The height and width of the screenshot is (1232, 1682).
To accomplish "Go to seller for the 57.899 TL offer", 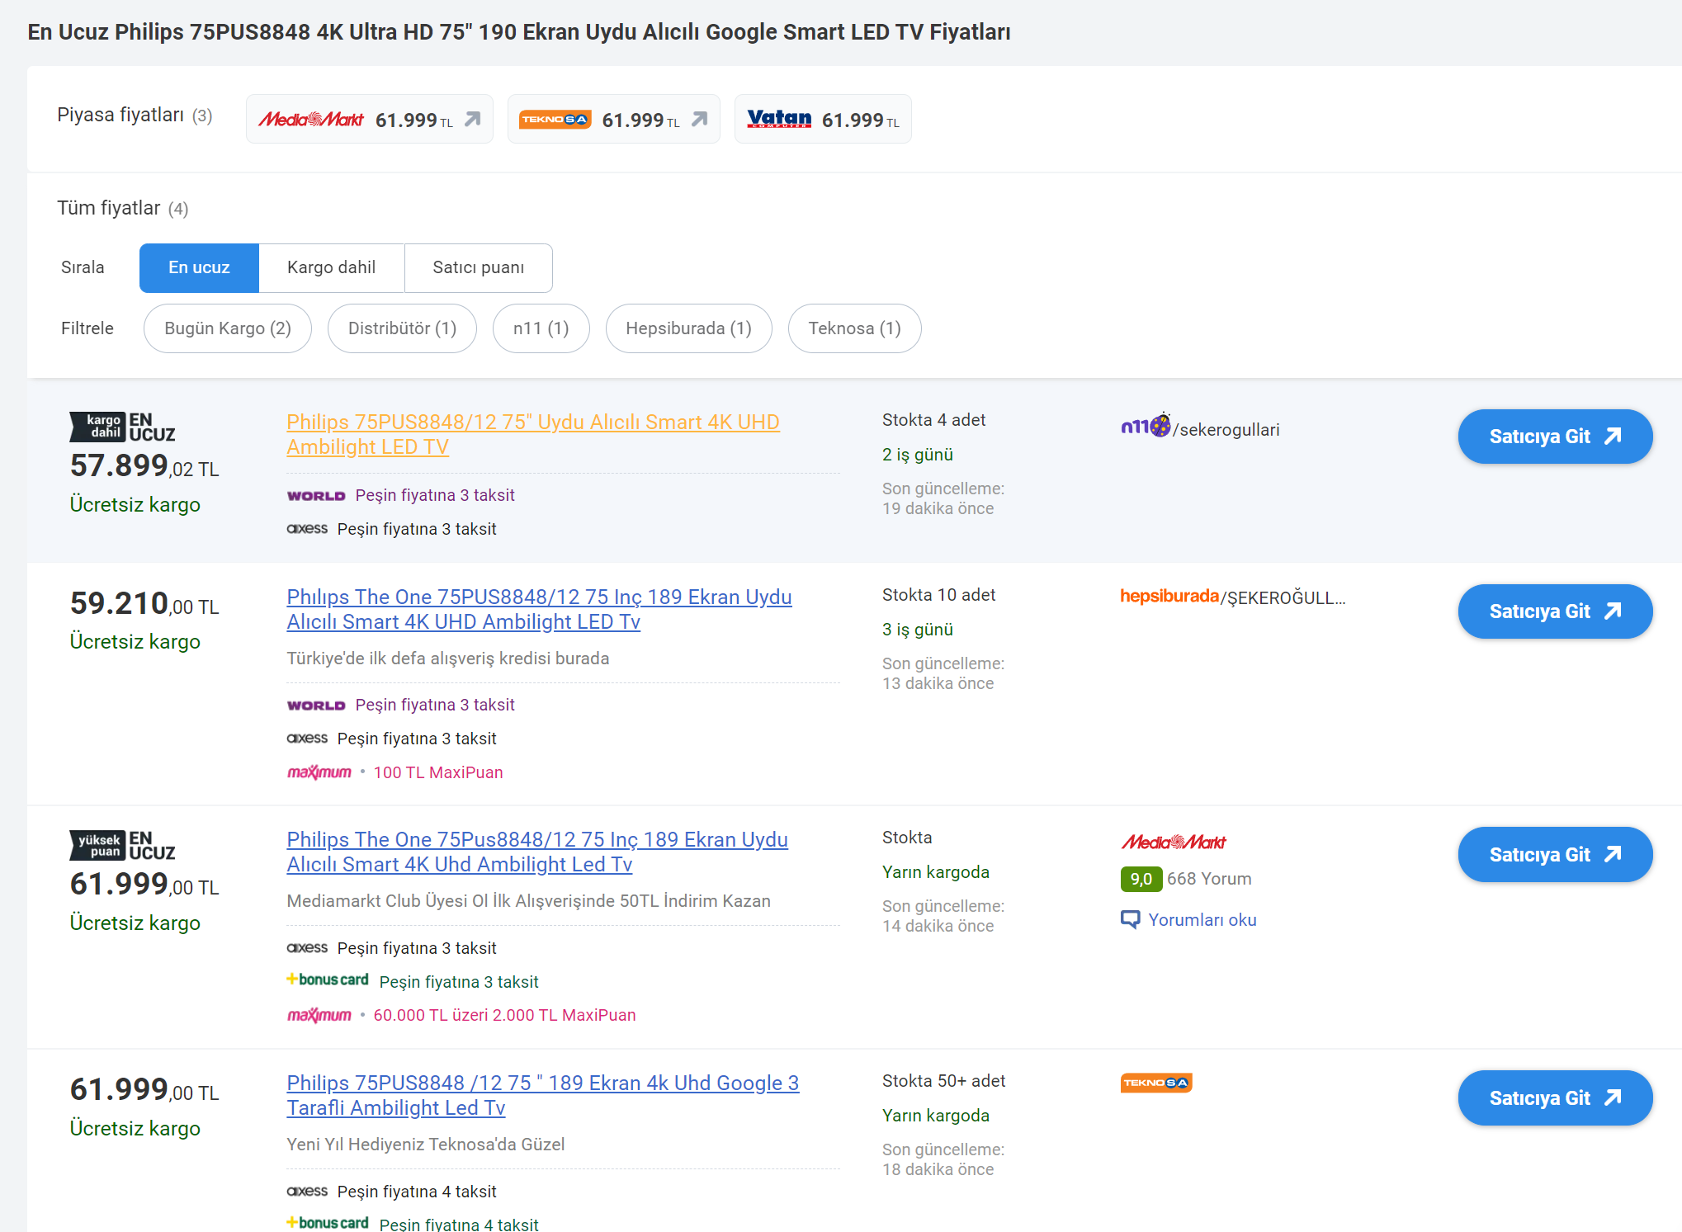I will pos(1555,437).
